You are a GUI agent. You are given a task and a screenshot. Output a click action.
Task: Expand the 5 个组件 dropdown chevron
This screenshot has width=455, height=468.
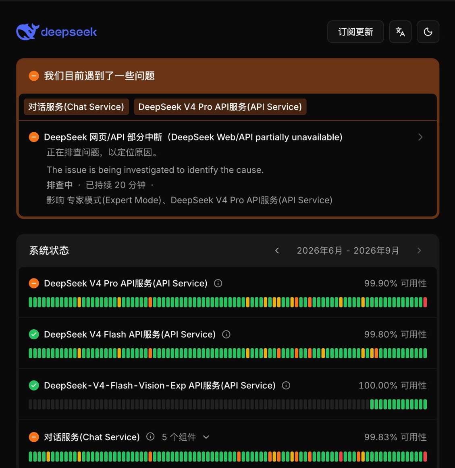click(x=206, y=437)
